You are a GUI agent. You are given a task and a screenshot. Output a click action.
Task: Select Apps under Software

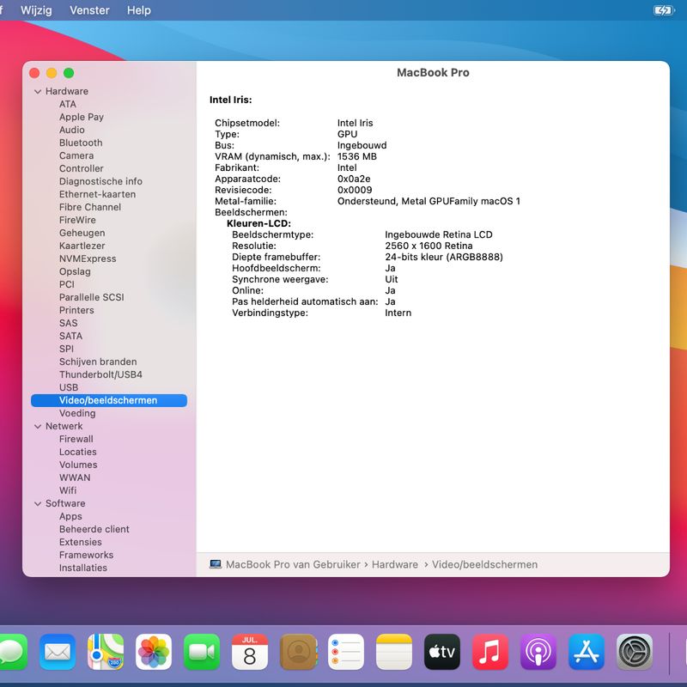pyautogui.click(x=70, y=517)
